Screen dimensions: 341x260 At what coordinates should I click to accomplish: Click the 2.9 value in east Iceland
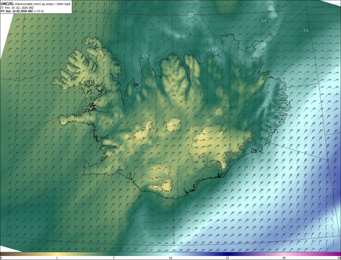coord(261,82)
